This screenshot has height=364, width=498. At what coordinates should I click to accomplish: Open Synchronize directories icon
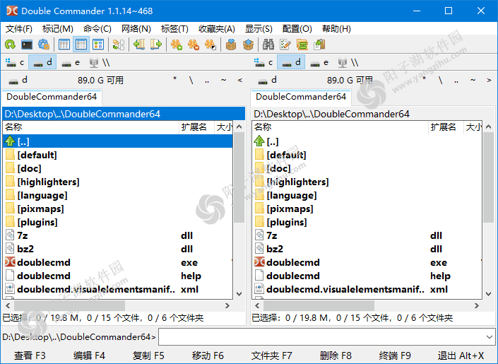click(x=302, y=45)
